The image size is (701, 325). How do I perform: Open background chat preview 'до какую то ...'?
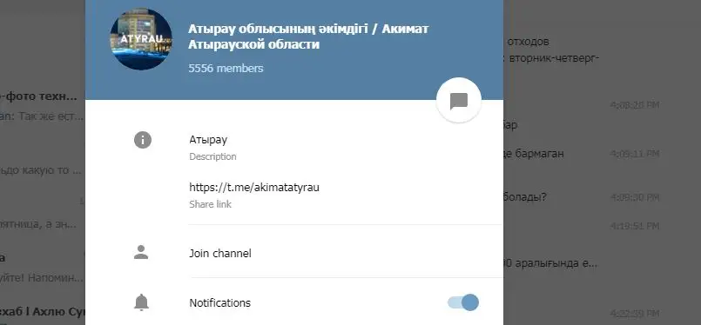[41, 170]
